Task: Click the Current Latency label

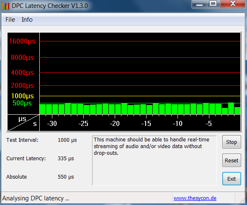Action: click(26, 159)
